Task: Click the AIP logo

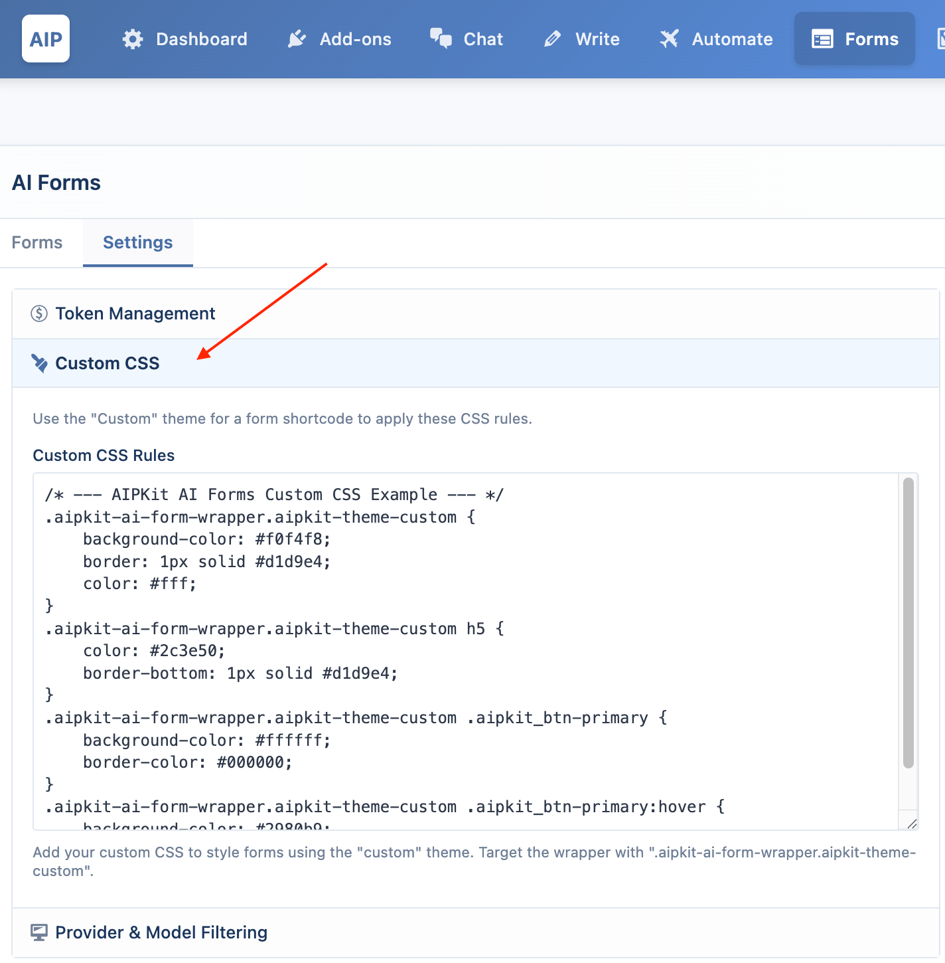Action: 46,39
